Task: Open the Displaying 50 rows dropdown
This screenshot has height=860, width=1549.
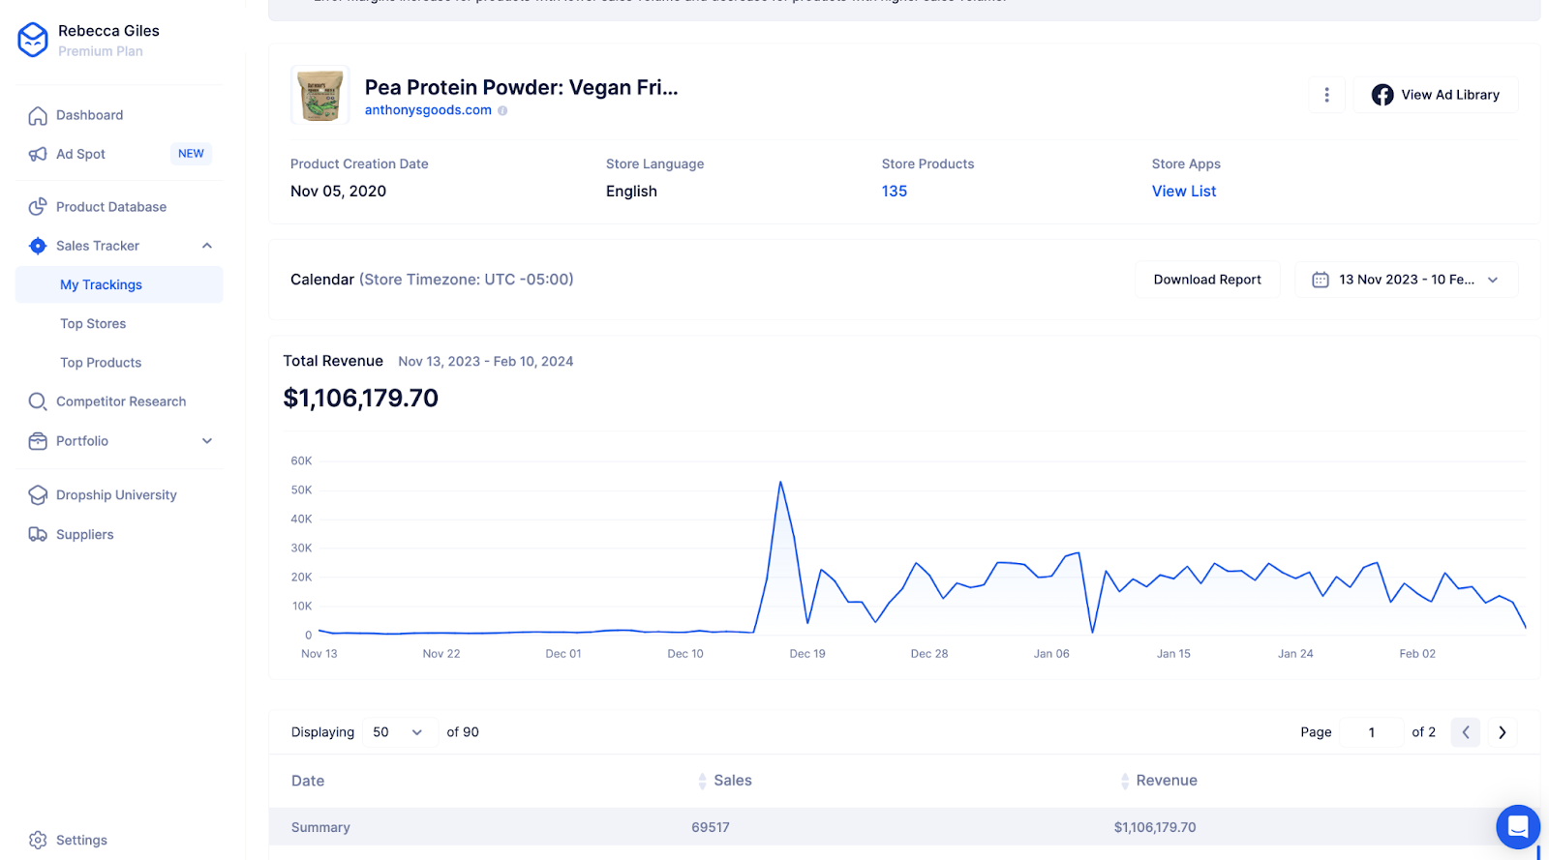Action: pos(397,732)
